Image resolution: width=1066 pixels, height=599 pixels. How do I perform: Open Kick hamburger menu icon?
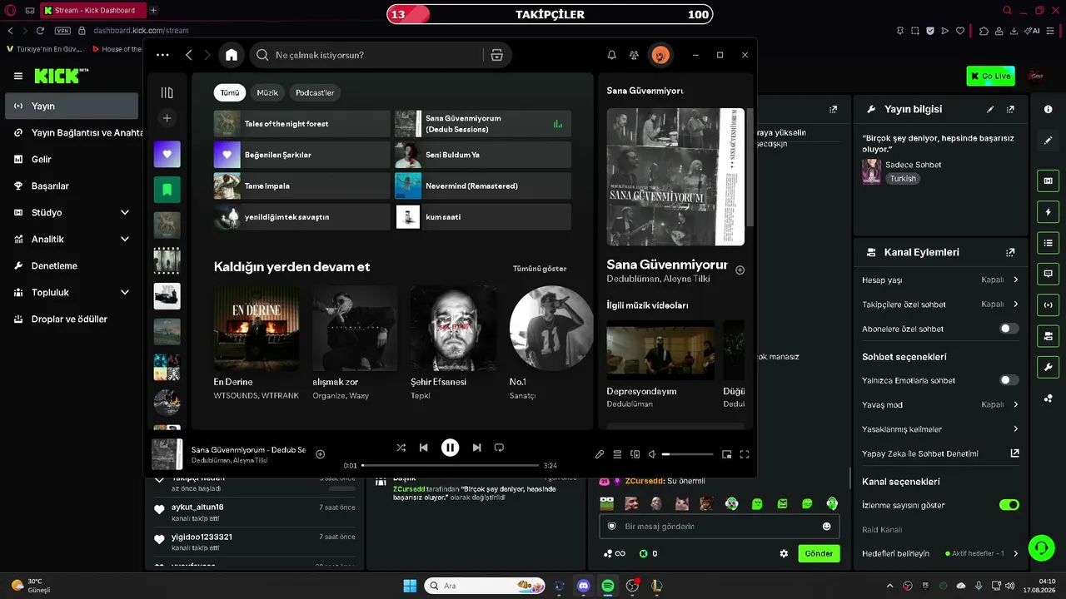[18, 76]
